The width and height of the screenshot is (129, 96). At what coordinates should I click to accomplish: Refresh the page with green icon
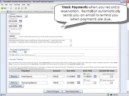(x=19, y=8)
